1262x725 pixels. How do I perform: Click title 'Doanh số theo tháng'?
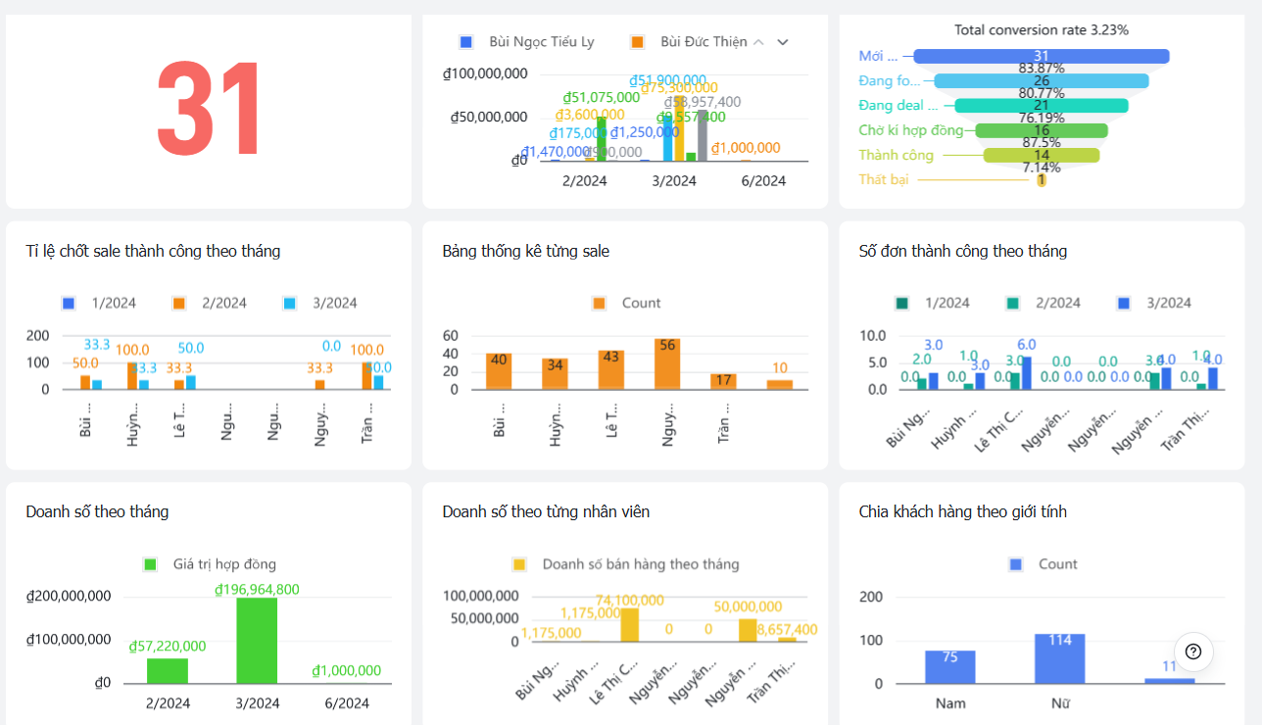(97, 511)
